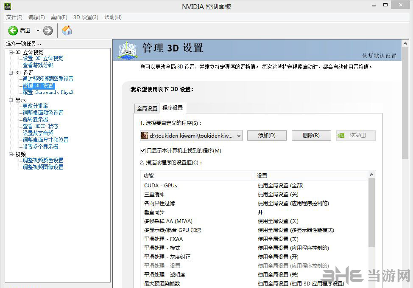
Task: Click the 设置 column header
Action: coord(311,176)
